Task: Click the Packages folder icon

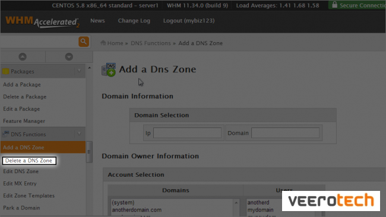Action: click(x=6, y=71)
